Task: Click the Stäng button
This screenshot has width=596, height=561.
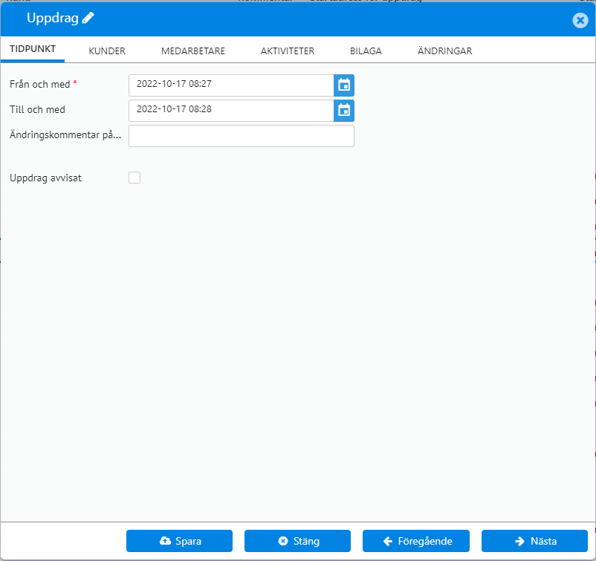Action: [x=297, y=541]
